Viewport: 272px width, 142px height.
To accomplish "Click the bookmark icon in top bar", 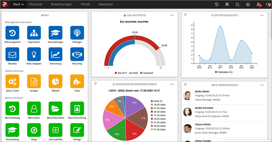I will pyautogui.click(x=227, y=4).
